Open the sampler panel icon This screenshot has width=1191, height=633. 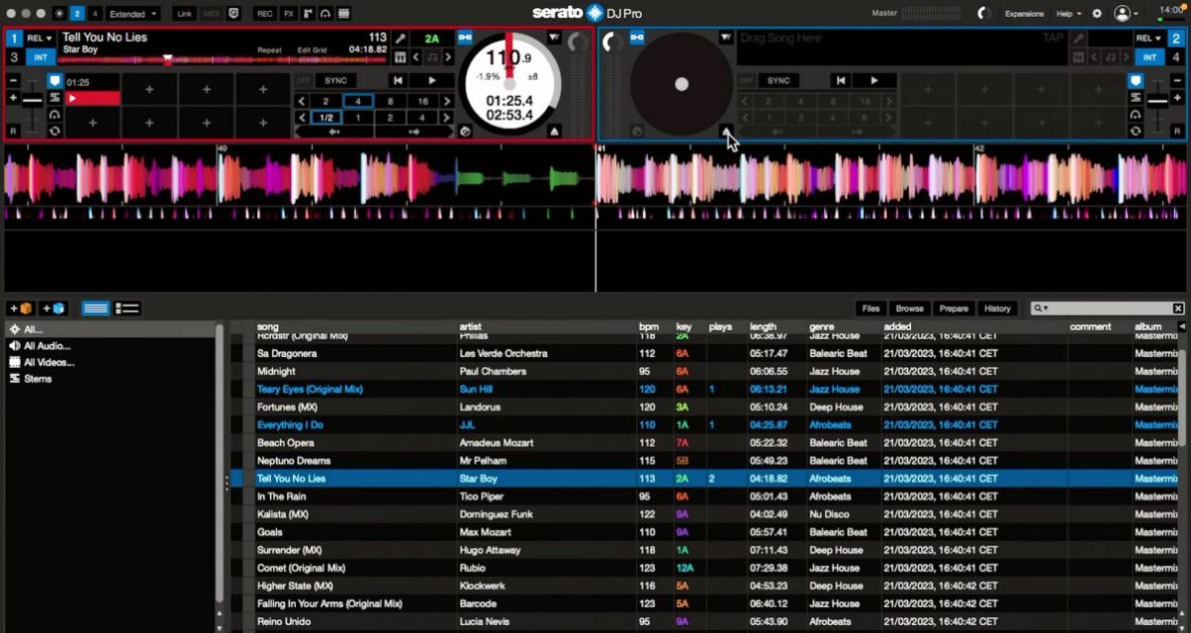coord(307,13)
